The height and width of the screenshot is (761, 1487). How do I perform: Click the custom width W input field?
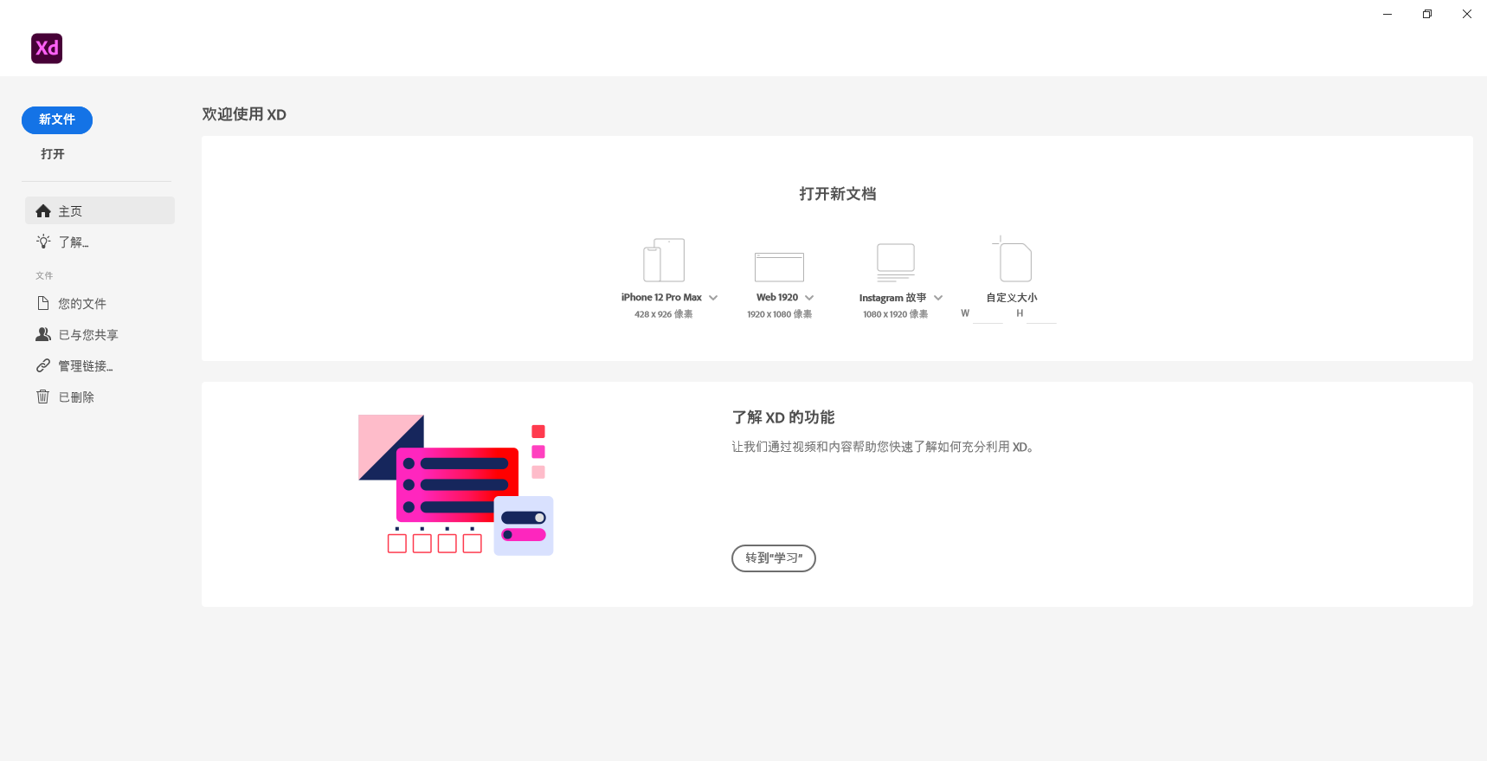[988, 314]
